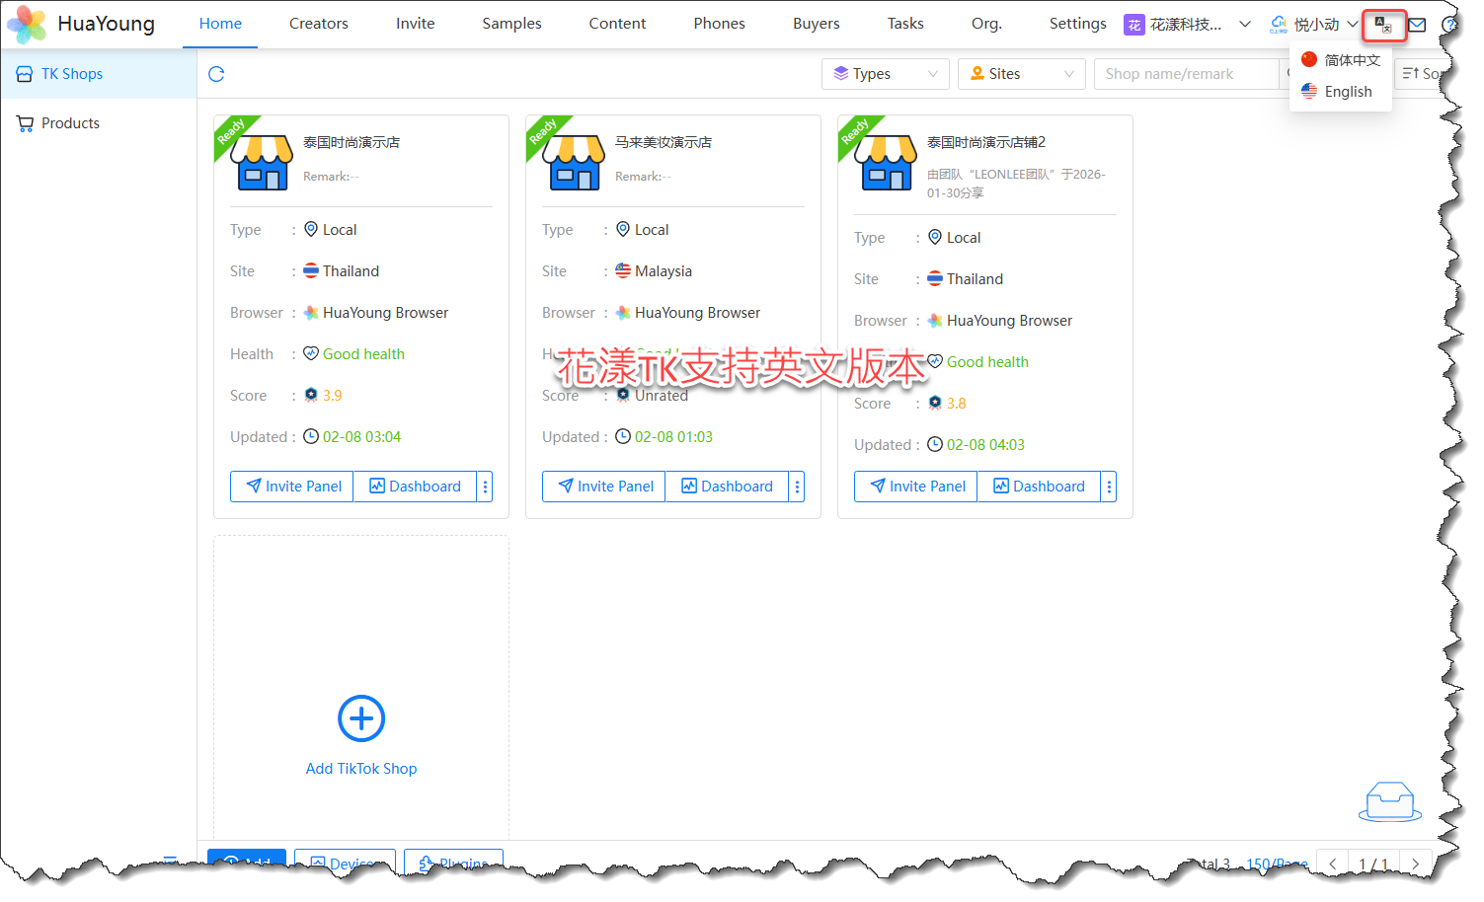Go to next page in pagination
Viewport: 1484px width, 902px height.
(x=1415, y=864)
